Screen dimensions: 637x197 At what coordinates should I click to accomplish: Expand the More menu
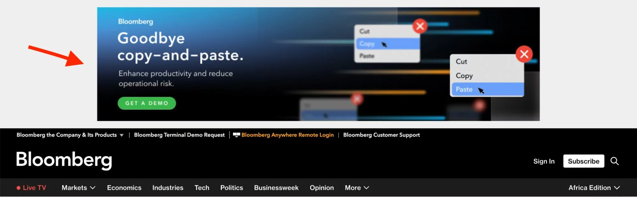tap(357, 188)
